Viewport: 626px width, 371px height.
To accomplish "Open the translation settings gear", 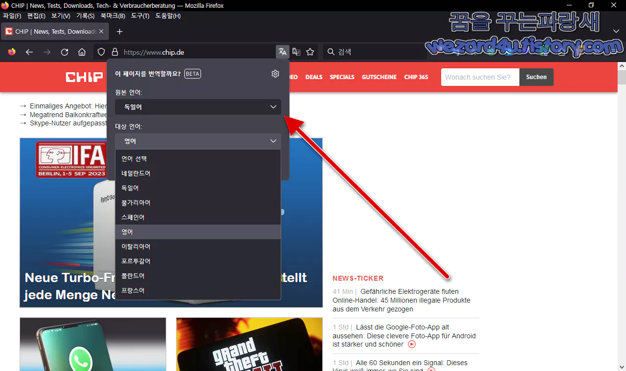I will pyautogui.click(x=275, y=73).
